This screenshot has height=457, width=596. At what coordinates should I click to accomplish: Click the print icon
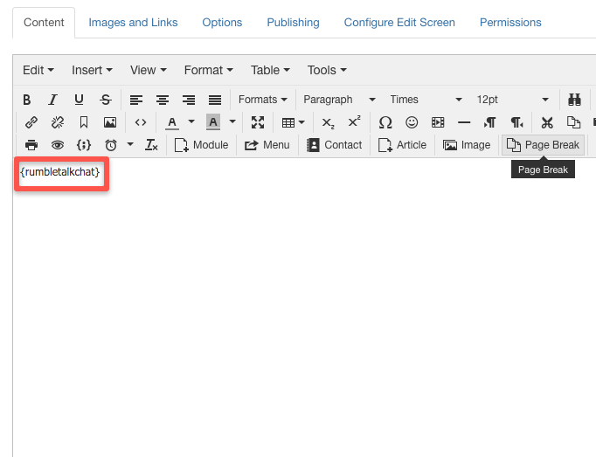pos(31,145)
